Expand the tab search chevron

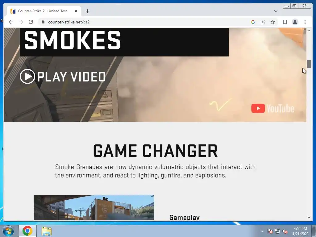click(276, 11)
